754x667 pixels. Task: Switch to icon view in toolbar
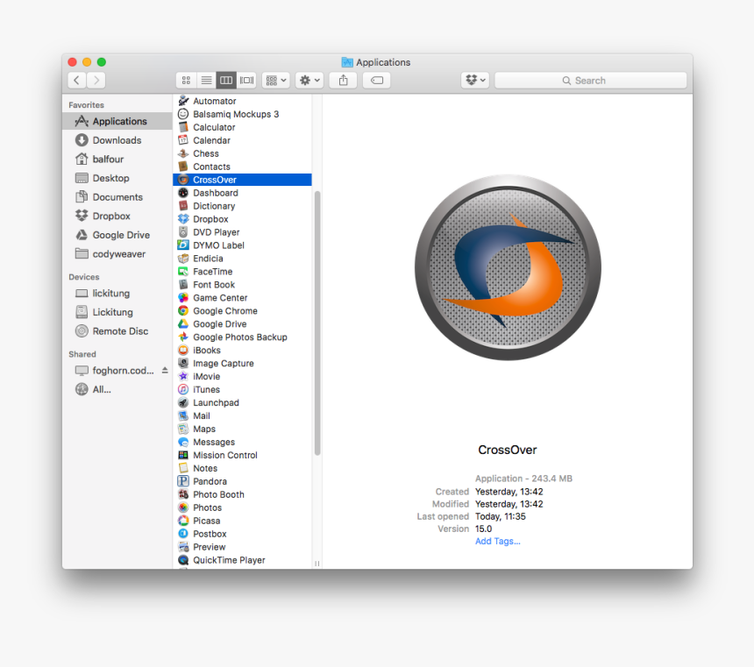pos(186,80)
